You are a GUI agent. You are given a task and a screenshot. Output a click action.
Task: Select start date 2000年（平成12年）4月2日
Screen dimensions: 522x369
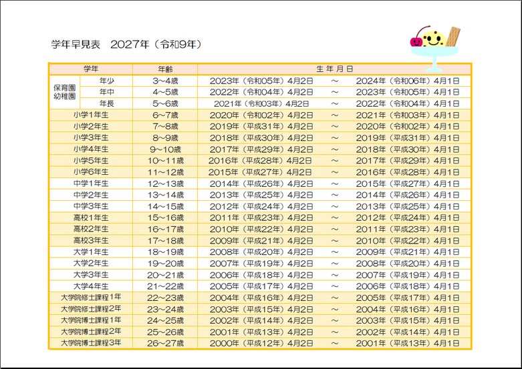pos(261,343)
